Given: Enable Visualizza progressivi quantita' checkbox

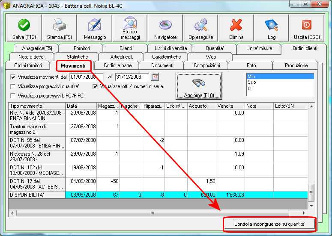Looking at the screenshot, I should [x=13, y=86].
